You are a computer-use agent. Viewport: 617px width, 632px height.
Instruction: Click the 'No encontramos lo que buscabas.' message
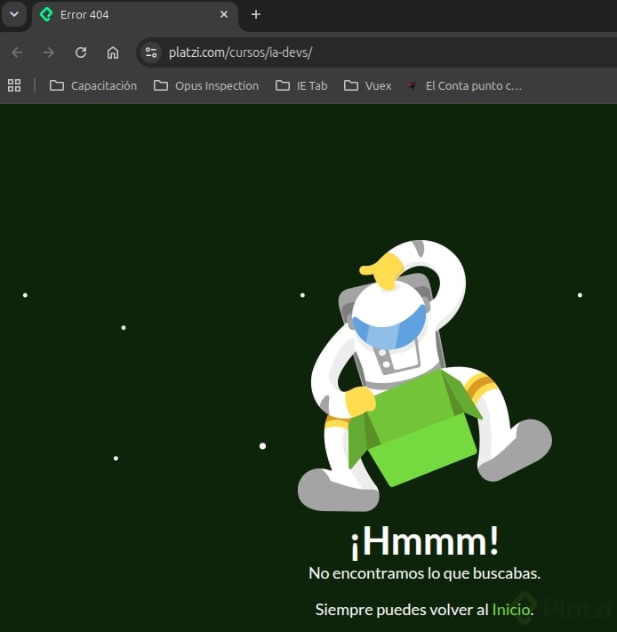pos(424,573)
